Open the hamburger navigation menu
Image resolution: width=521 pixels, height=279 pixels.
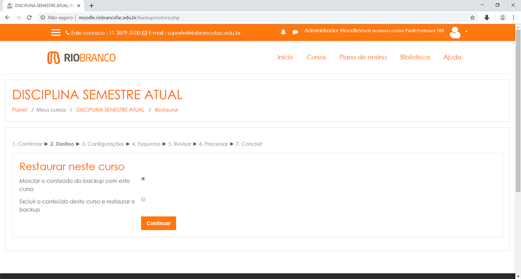click(x=56, y=33)
